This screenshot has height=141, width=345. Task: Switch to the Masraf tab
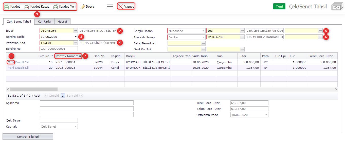click(x=62, y=22)
